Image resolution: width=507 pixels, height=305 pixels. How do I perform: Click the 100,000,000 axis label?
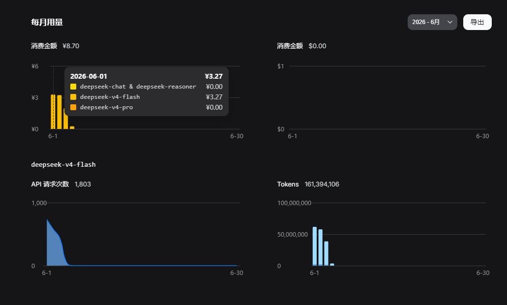tap(294, 203)
